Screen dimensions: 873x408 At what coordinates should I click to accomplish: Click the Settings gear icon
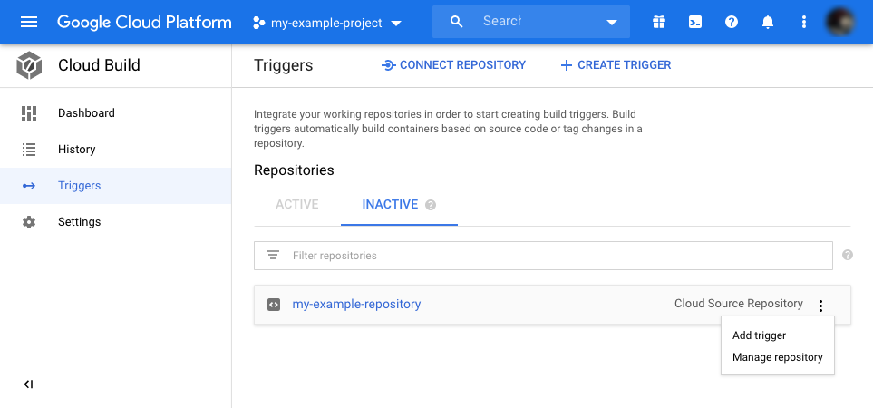click(29, 222)
